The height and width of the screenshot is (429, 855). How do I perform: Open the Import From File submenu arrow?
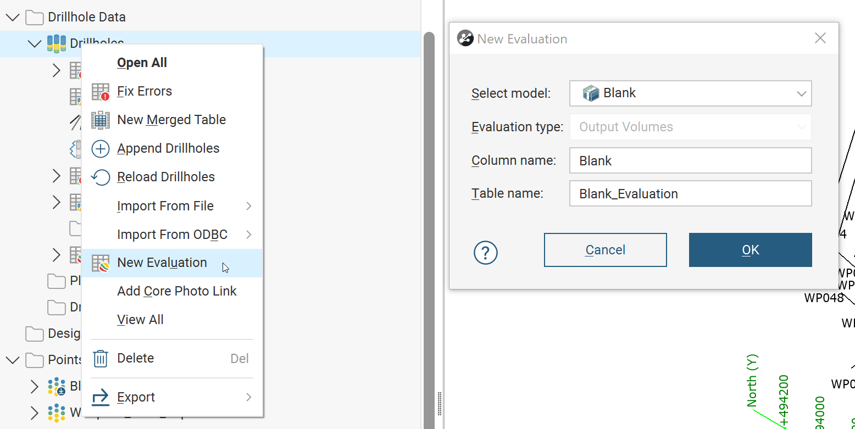coord(249,206)
